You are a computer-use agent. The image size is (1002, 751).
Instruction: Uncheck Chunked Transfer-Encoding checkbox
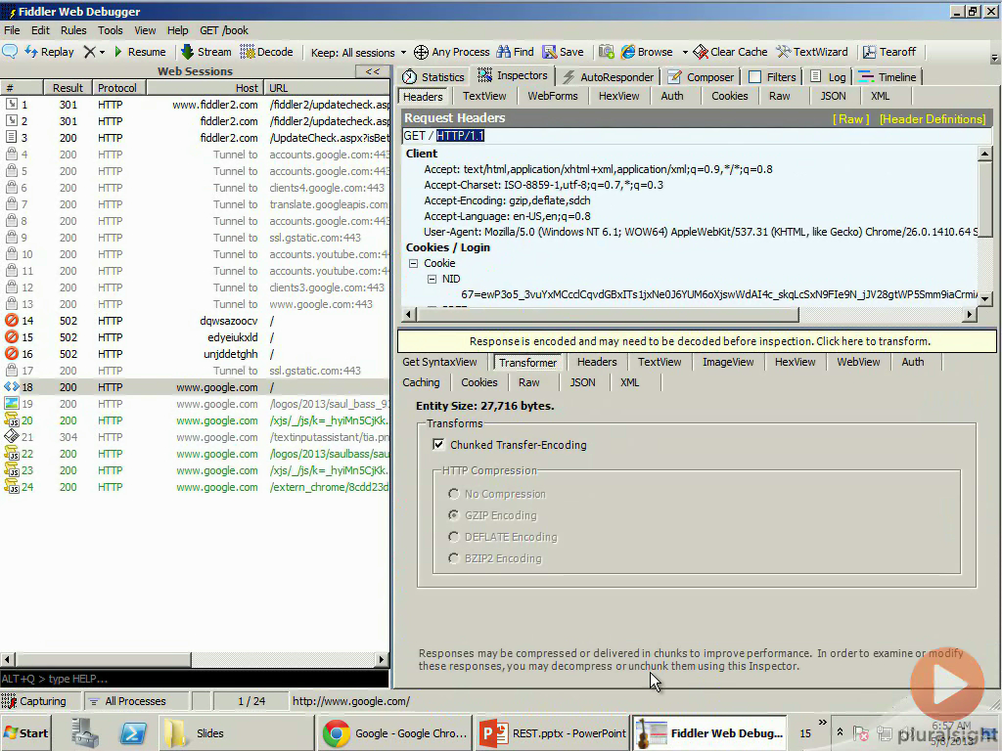click(438, 445)
